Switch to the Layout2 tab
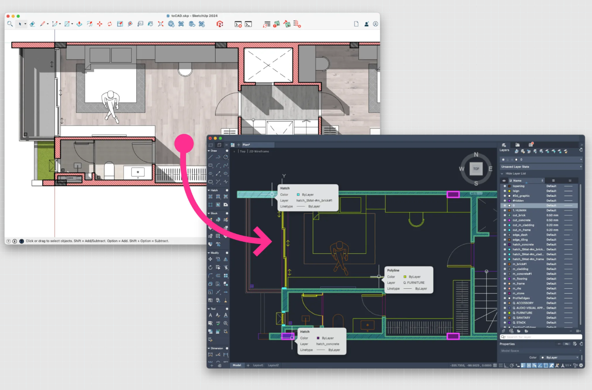592x390 pixels. [273, 365]
